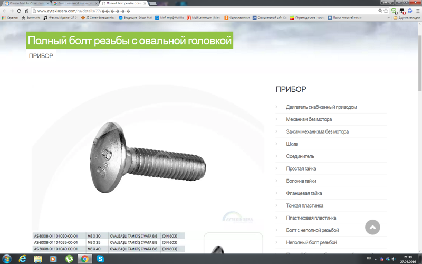Bookmark this page with the star icon
Image resolution: width=422 pixels, height=264 pixels.
pyautogui.click(x=386, y=11)
